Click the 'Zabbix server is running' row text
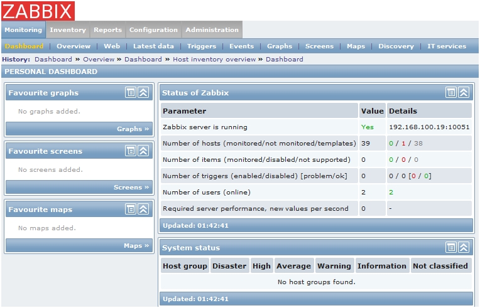This screenshot has height=308, width=480. coord(205,127)
